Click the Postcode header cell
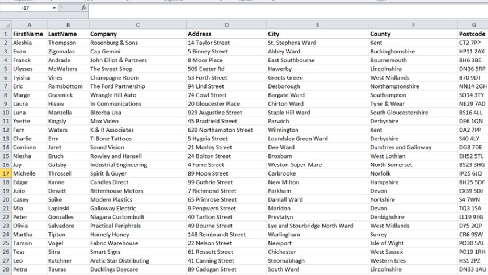Image resolution: width=488 pixels, height=275 pixels. (x=473, y=34)
